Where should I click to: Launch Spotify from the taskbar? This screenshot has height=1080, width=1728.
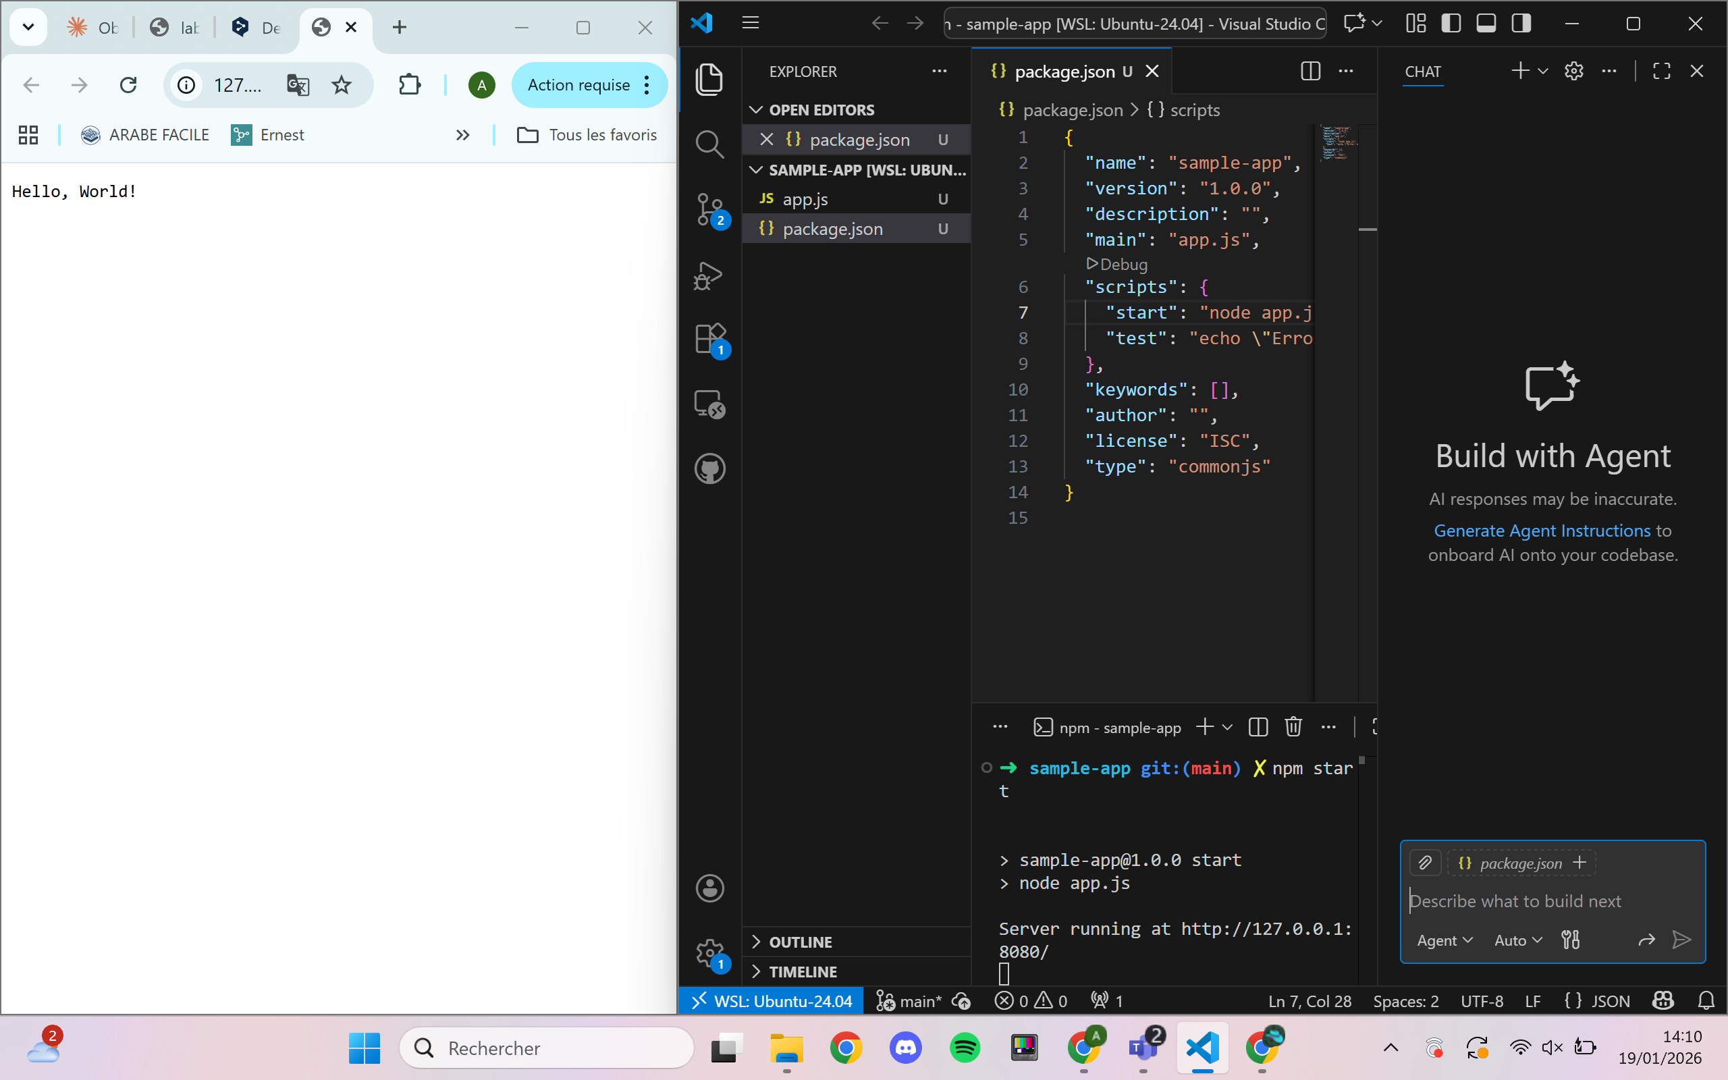pos(964,1047)
